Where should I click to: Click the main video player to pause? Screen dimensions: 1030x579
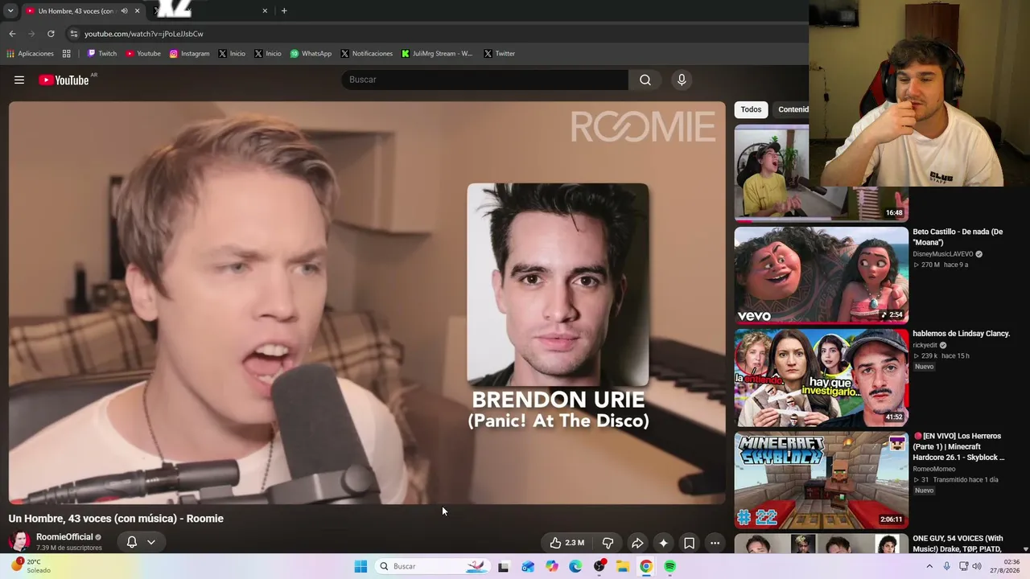[x=367, y=302]
